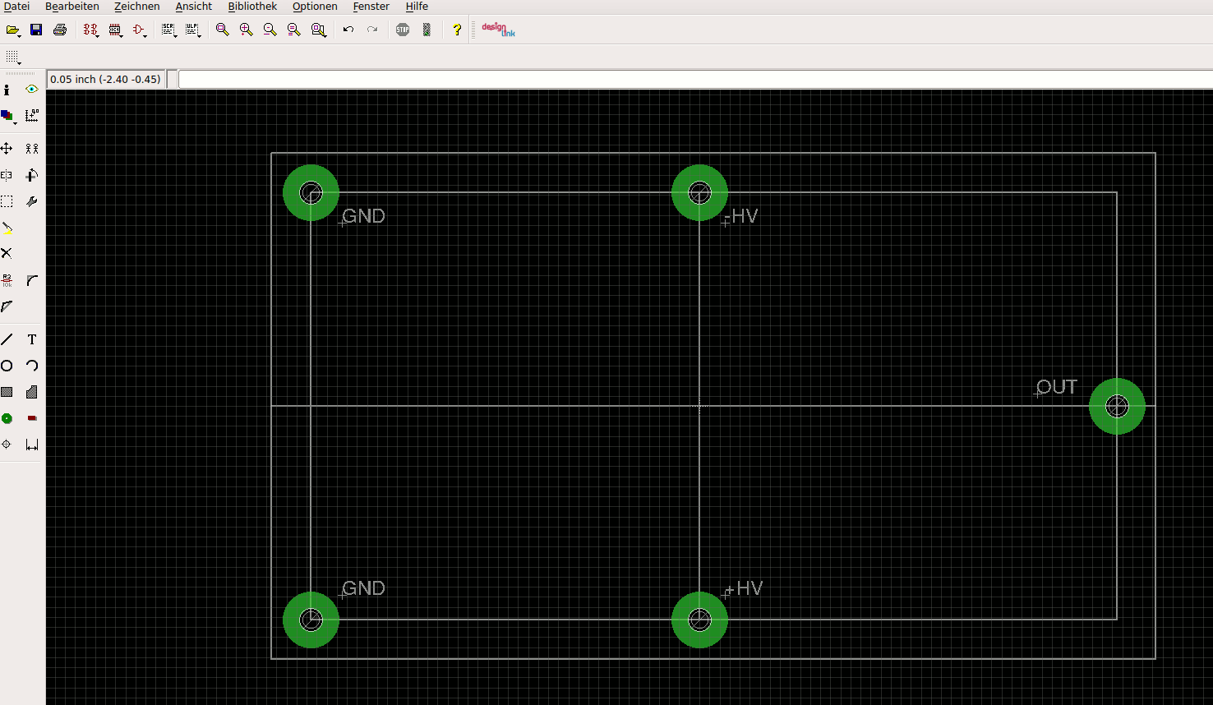Screen dimensions: 1213x705
Task: Open the layer color display settings
Action: click(x=7, y=116)
